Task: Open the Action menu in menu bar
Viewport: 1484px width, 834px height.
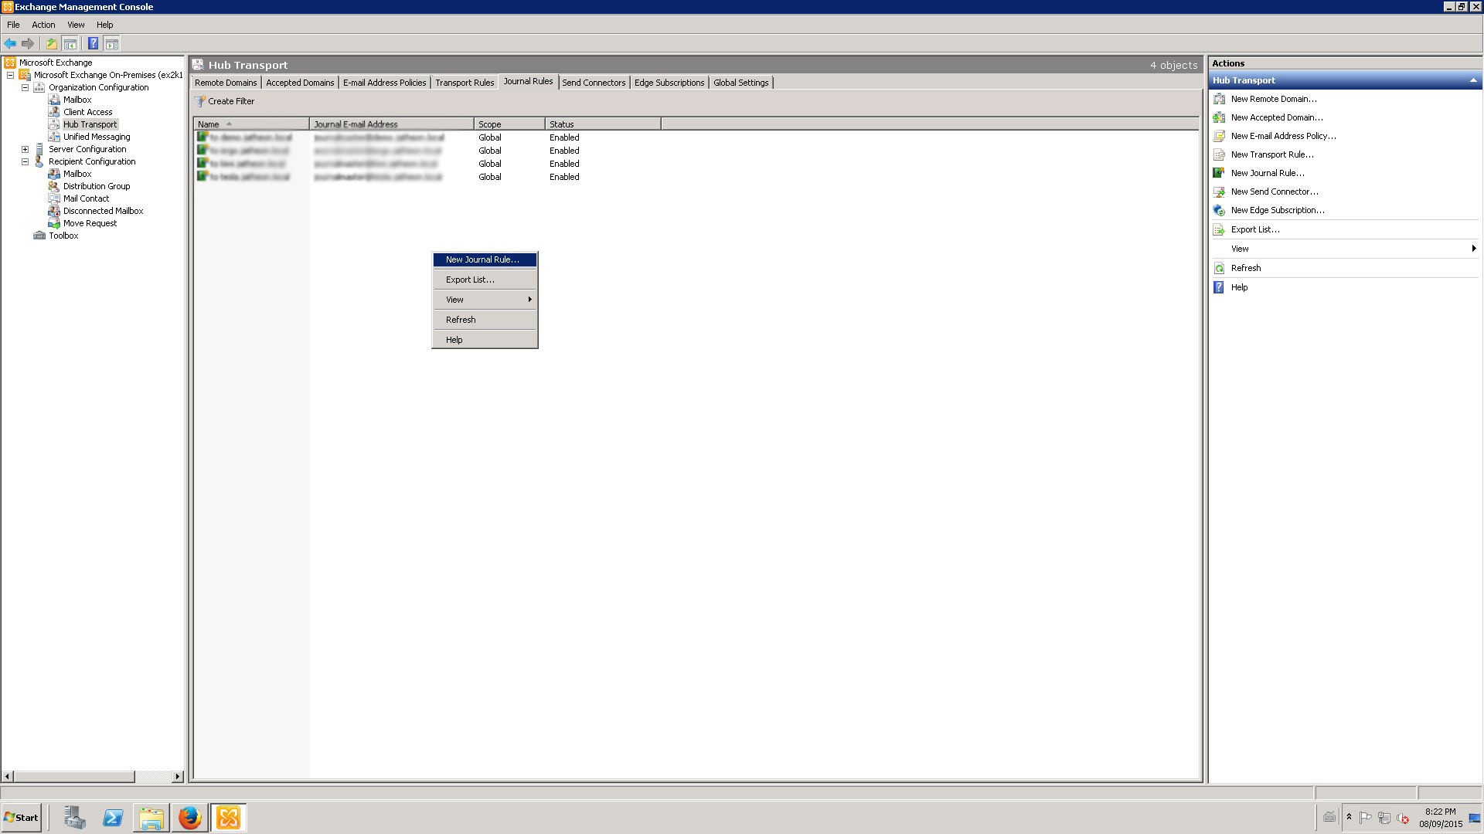Action: point(43,25)
